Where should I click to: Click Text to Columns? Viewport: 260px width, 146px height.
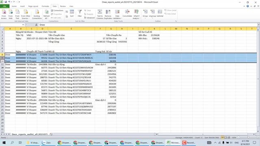(x=100, y=14)
